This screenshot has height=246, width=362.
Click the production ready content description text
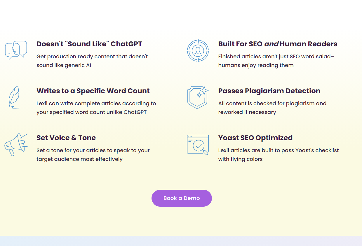point(92,61)
